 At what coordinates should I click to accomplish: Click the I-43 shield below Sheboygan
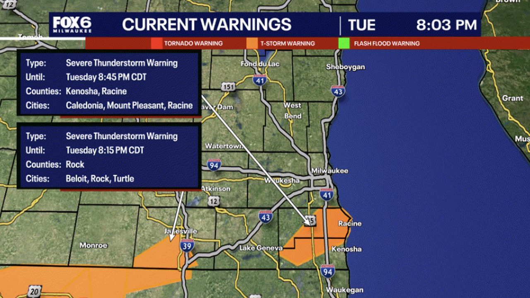pos(338,91)
